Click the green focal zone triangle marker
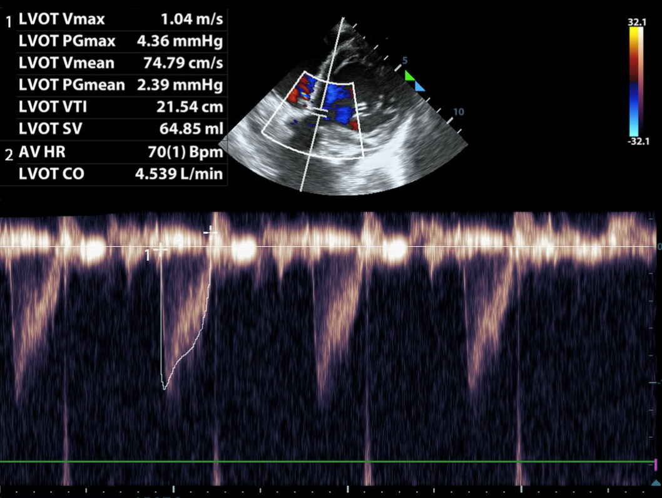The image size is (662, 498). [409, 76]
